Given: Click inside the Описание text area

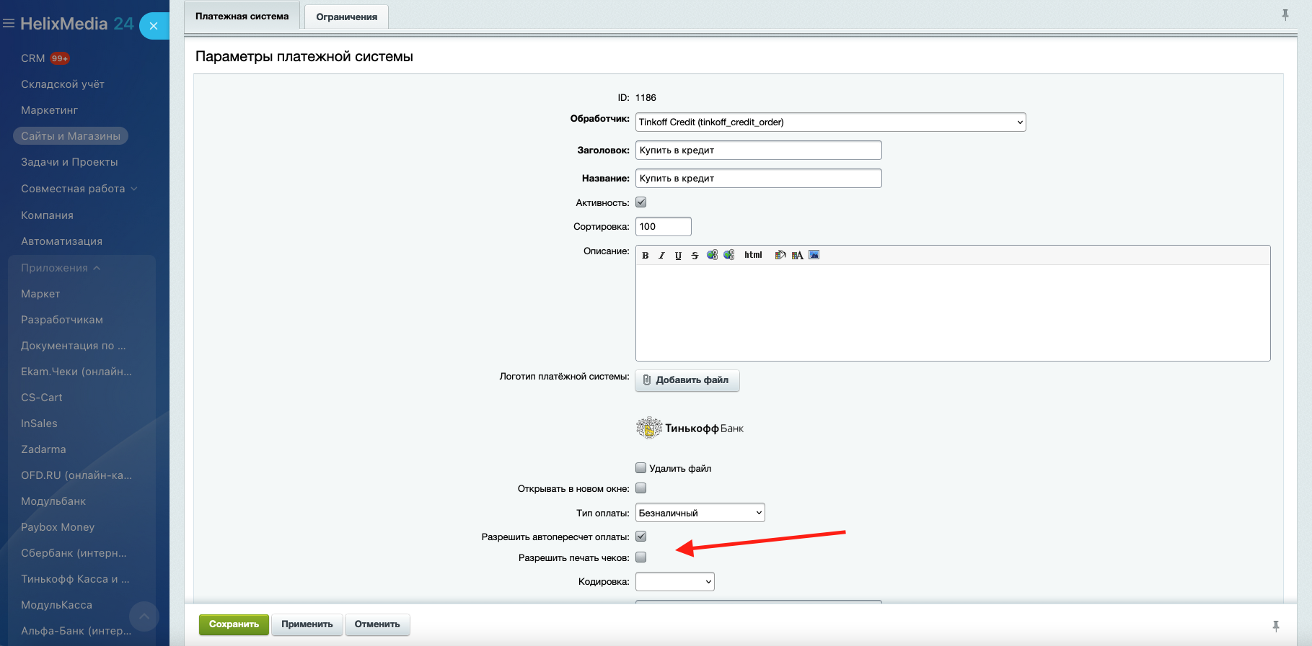Looking at the screenshot, I should pos(953,313).
